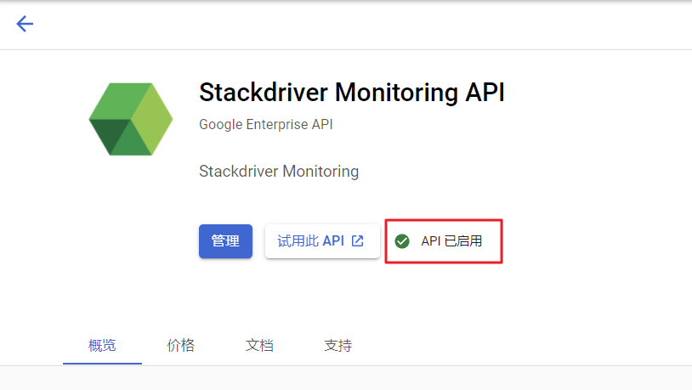Click the 管理 button
Image resolution: width=692 pixels, height=390 pixels.
(225, 241)
